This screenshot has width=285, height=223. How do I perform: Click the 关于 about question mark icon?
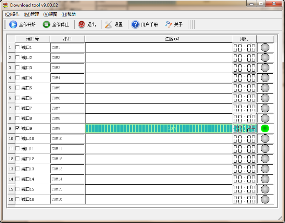(168, 24)
